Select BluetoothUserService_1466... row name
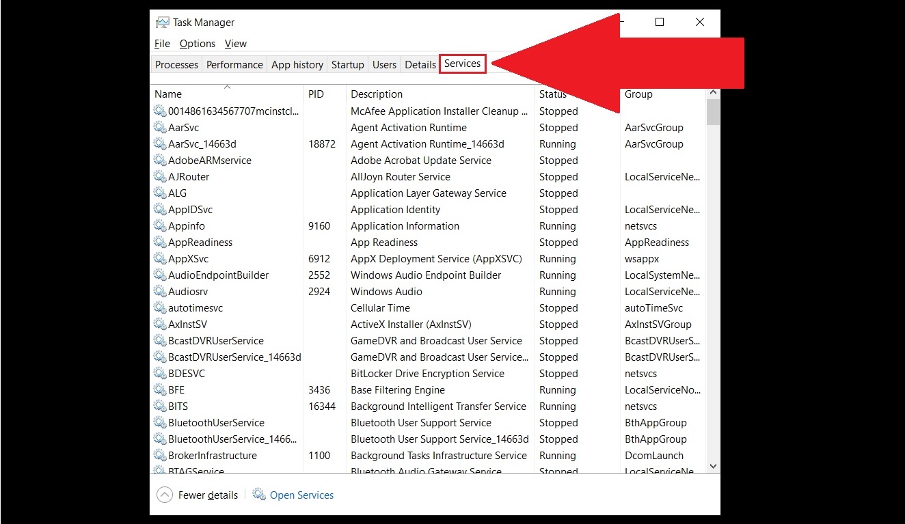 click(232, 439)
